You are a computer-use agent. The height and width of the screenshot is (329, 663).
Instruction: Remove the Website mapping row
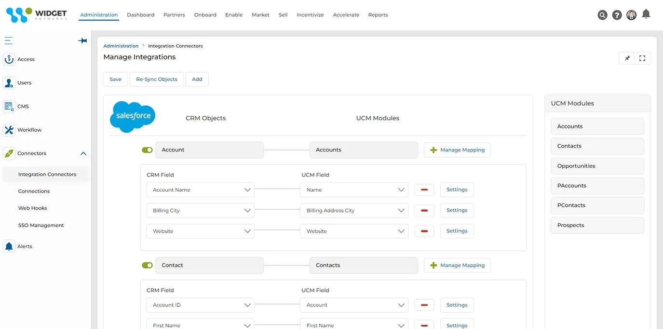coord(424,231)
